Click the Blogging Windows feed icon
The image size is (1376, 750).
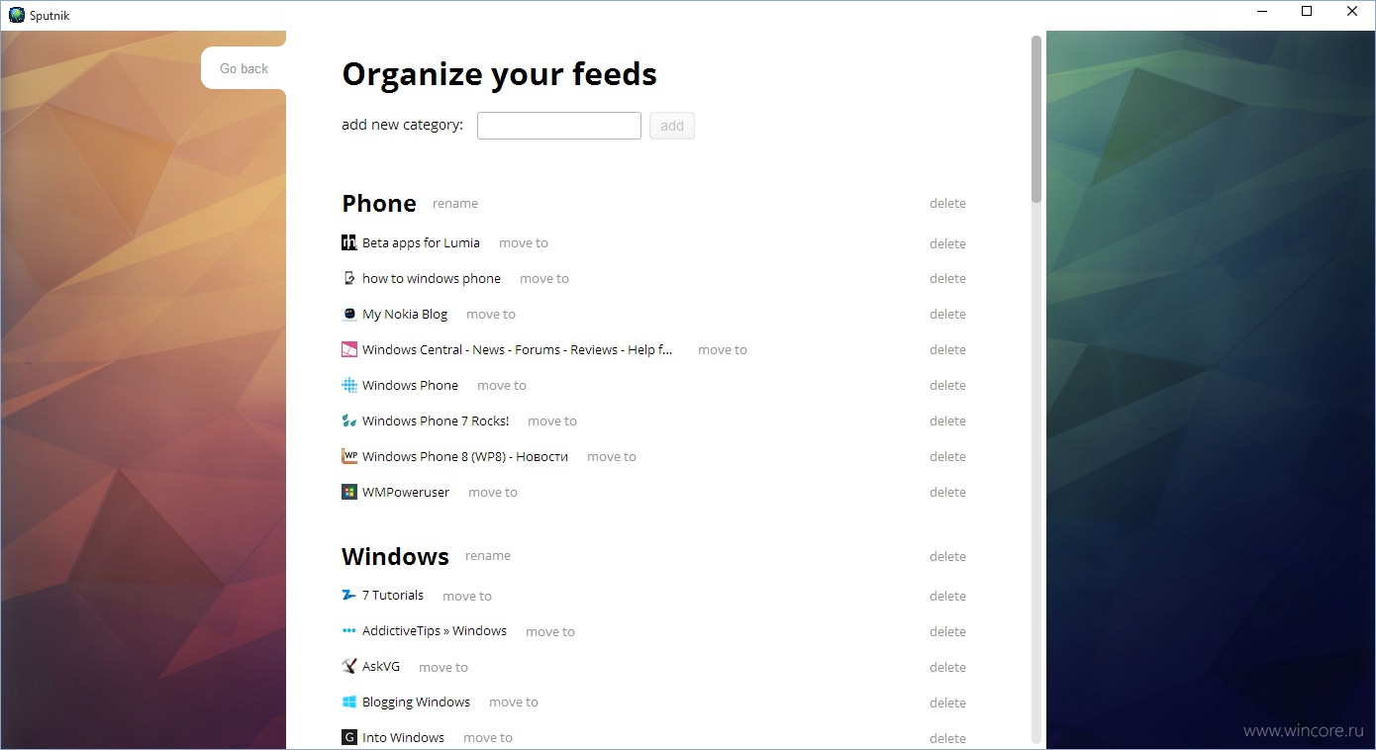click(x=349, y=702)
